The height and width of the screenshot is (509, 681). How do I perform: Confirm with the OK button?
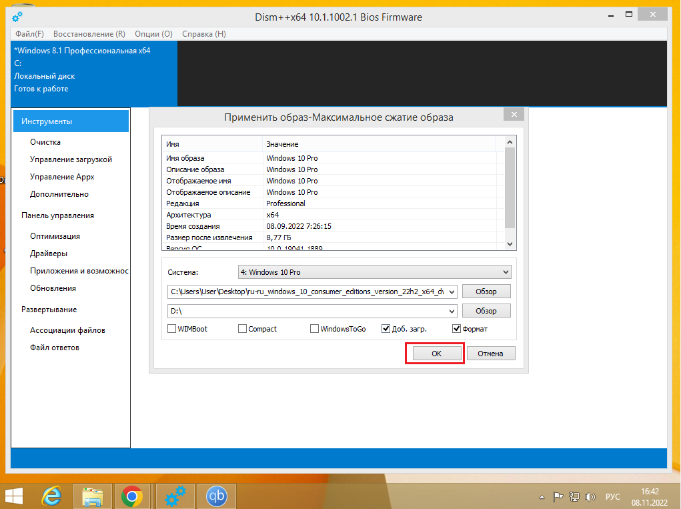click(x=436, y=354)
